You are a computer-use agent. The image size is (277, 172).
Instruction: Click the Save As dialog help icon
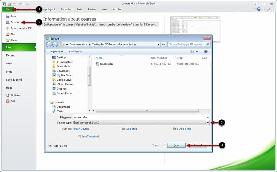pos(206,52)
